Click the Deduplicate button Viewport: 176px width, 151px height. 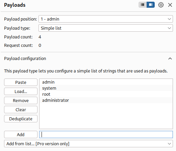point(21,119)
